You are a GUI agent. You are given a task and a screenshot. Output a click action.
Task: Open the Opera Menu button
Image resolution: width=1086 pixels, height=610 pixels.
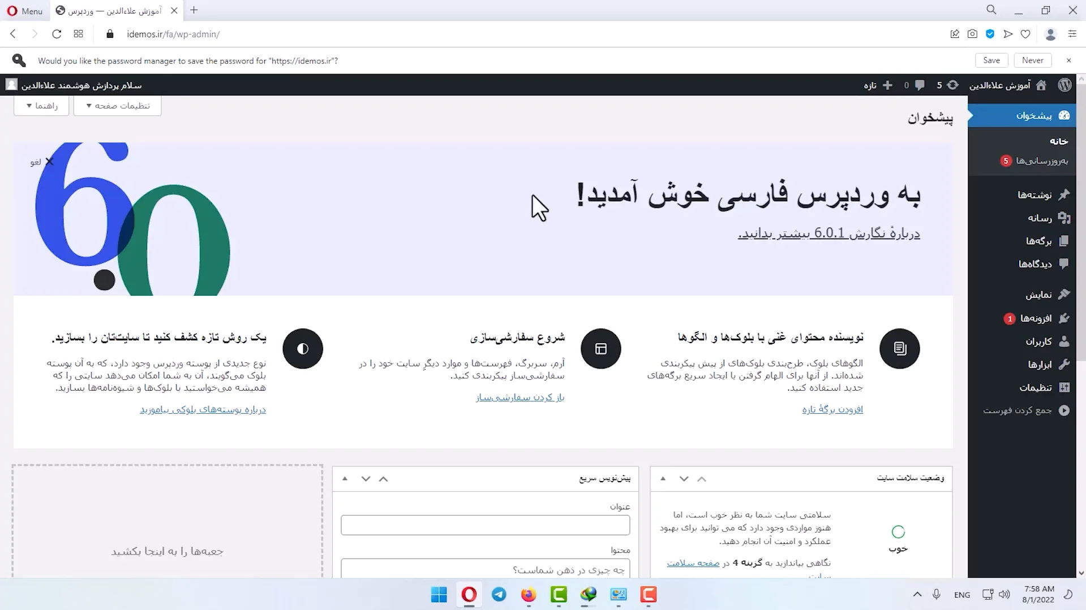point(24,11)
